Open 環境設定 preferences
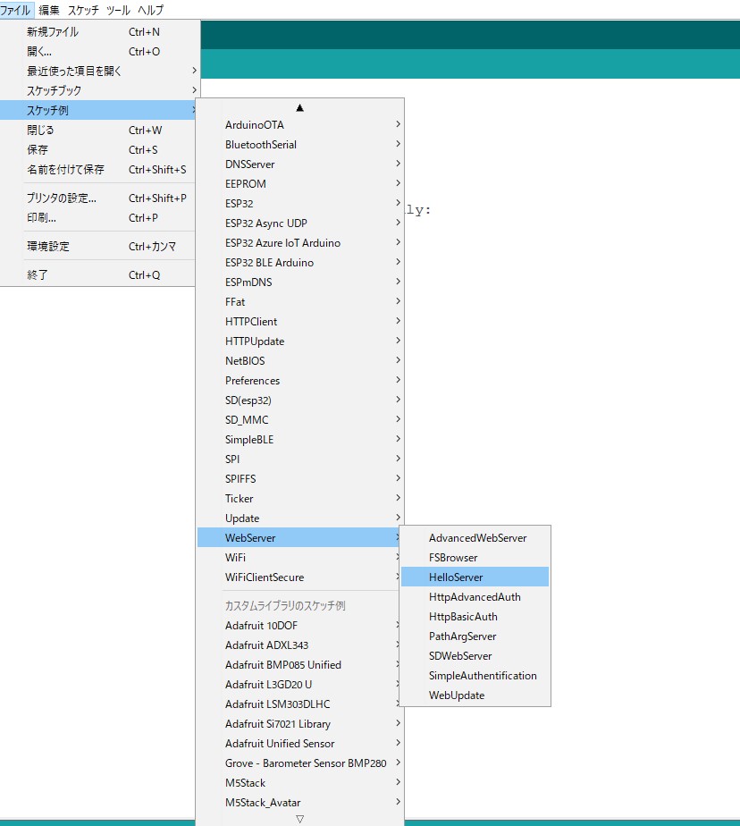Viewport: 740px width, 826px height. click(98, 247)
